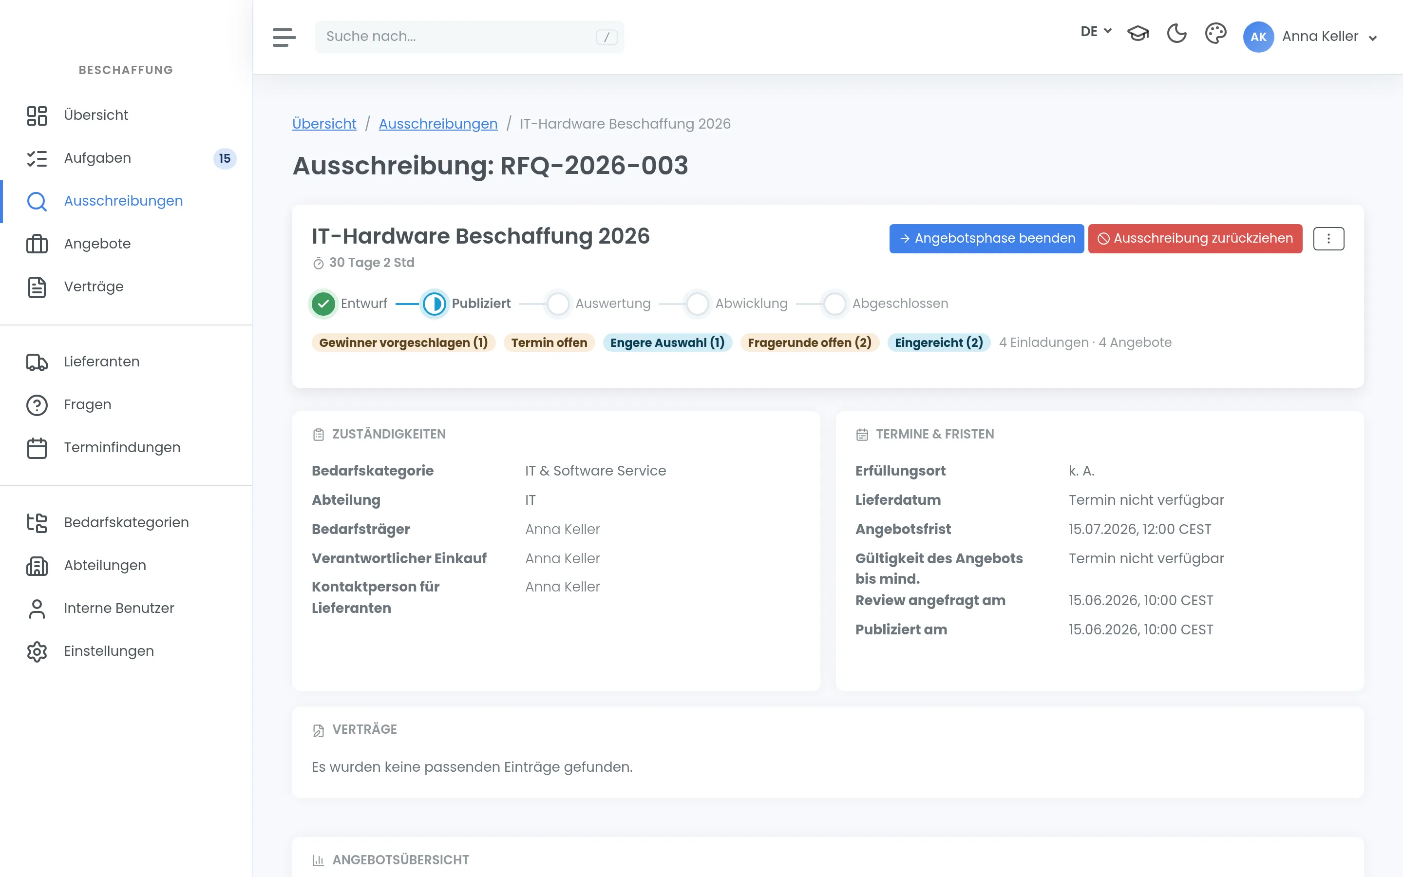Click the 'Eingereicht (2)' tag
The image size is (1403, 877).
[939, 343]
